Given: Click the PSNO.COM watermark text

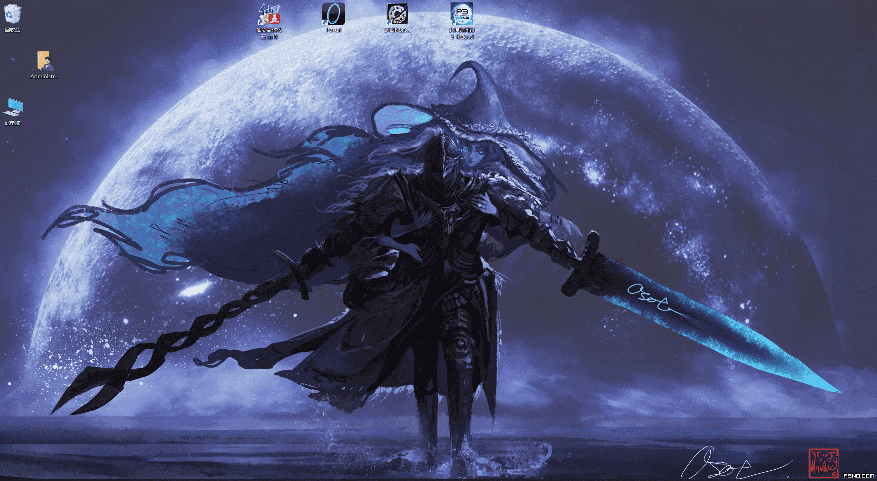Looking at the screenshot, I should tap(858, 476).
